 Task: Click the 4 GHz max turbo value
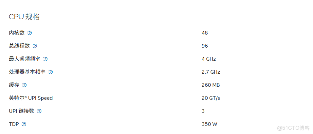[x=209, y=59]
